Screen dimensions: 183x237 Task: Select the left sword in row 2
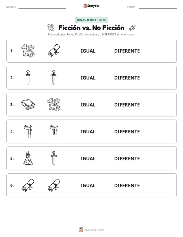(x=28, y=77)
